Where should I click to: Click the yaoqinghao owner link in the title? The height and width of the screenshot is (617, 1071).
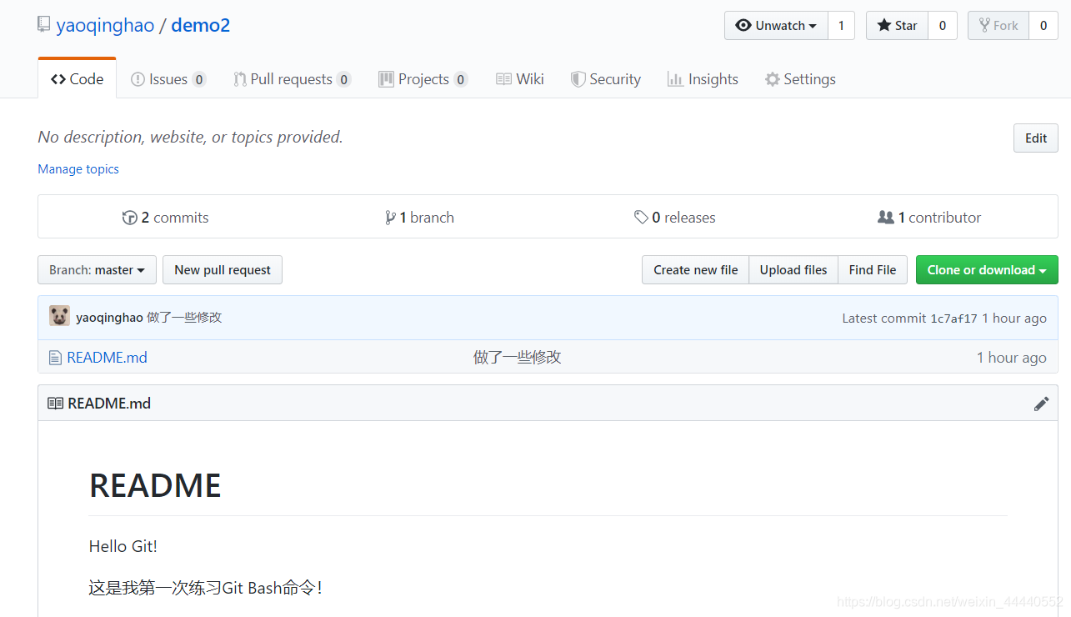click(x=105, y=25)
